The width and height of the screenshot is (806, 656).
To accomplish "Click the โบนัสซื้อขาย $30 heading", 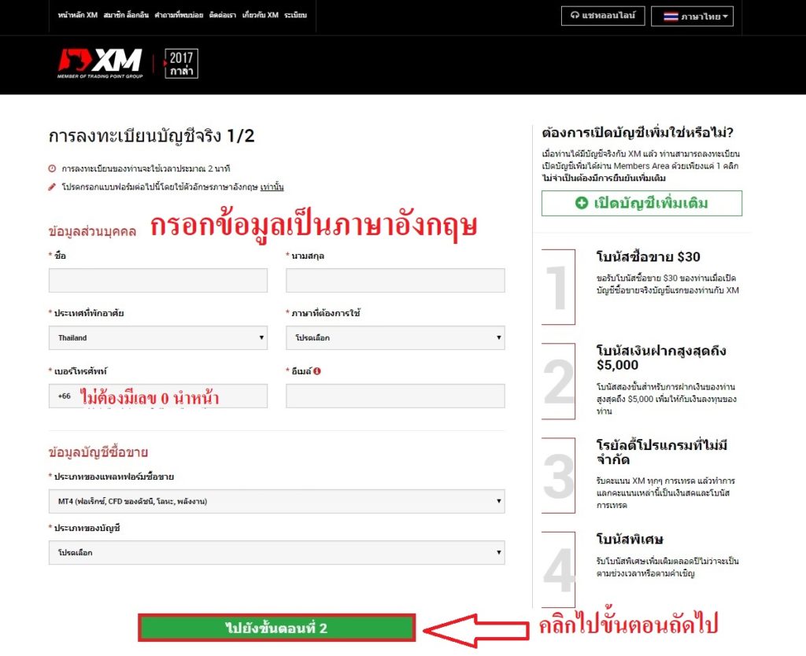I will coord(649,256).
